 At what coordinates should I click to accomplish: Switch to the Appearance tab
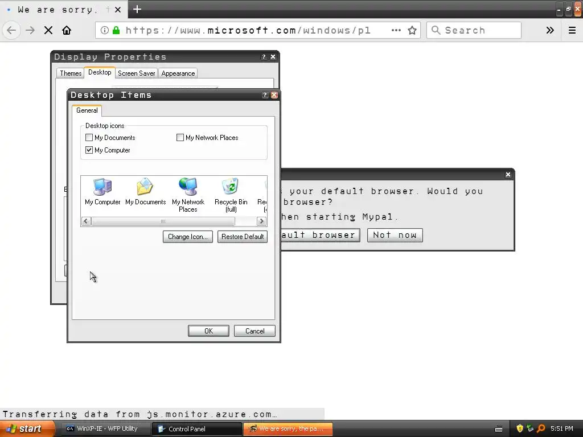178,73
